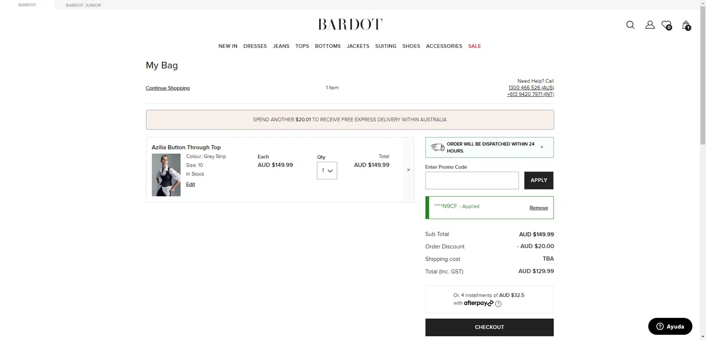Open the SALE menu
The width and height of the screenshot is (706, 340).
[x=474, y=46]
